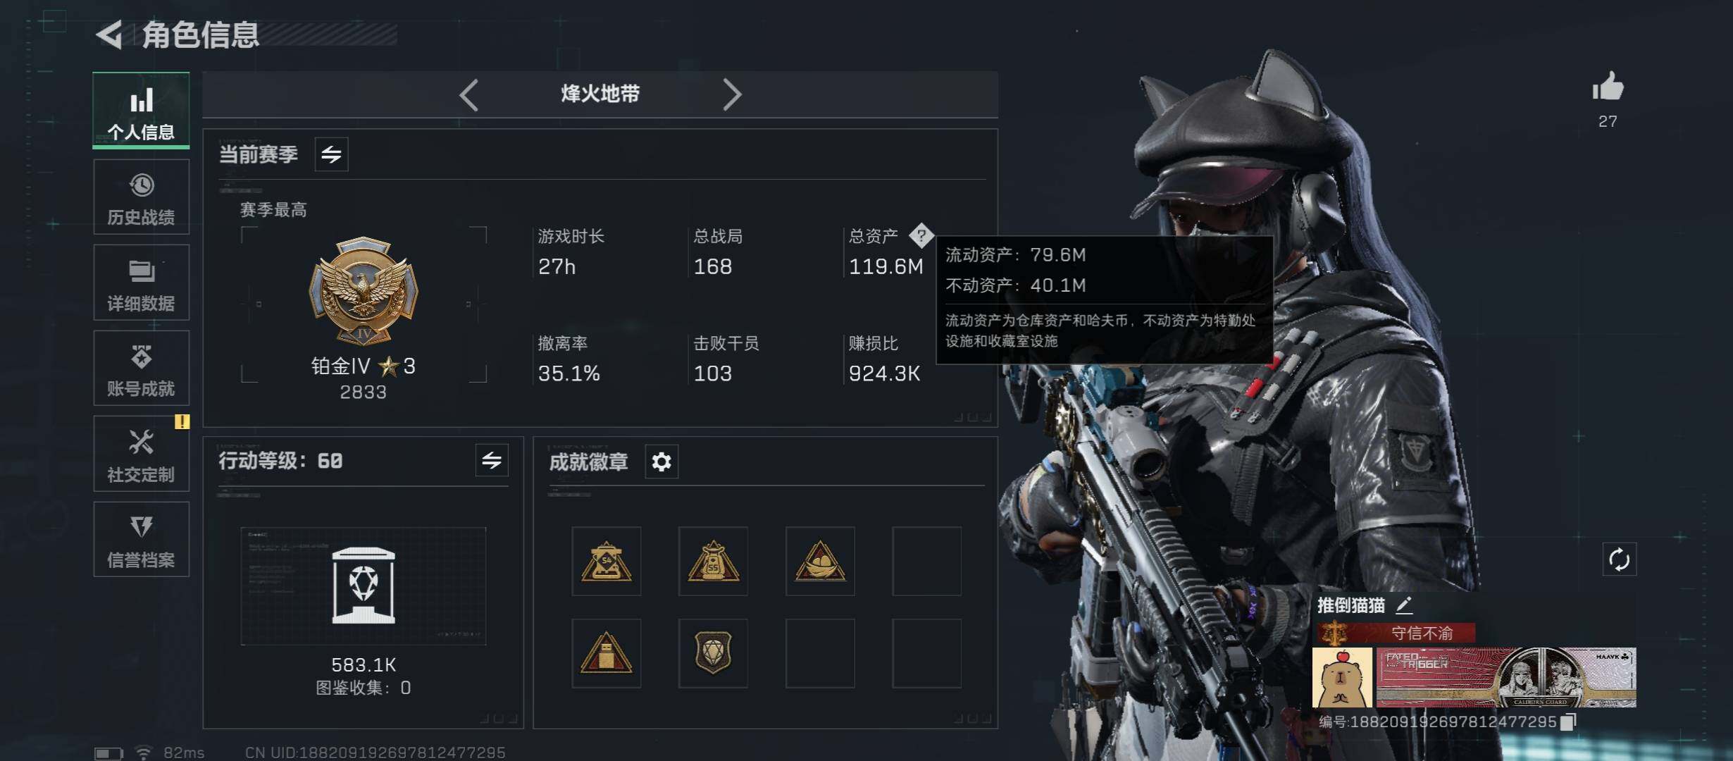The height and width of the screenshot is (761, 1733).
Task: Toggle the 行动等级 swap icon
Action: [491, 461]
